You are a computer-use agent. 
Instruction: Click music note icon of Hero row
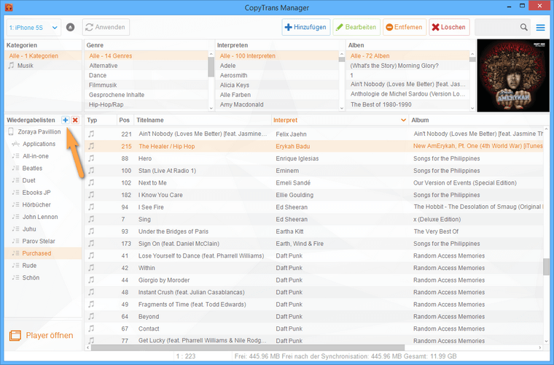[92, 158]
